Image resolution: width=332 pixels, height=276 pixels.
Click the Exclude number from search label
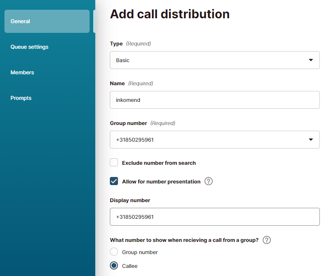click(x=159, y=163)
